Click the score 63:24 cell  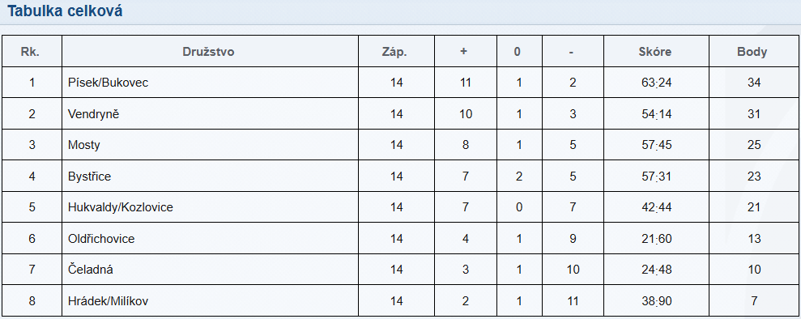coord(657,82)
